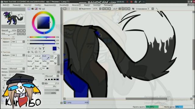The height and width of the screenshot is (109, 195).
Task: Enable the Прикреп. checkbox
Action: (3, 78)
